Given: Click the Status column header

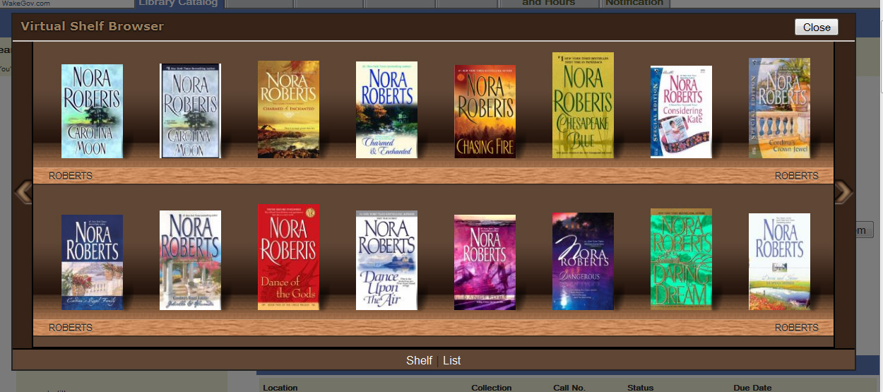Looking at the screenshot, I should click(x=641, y=388).
